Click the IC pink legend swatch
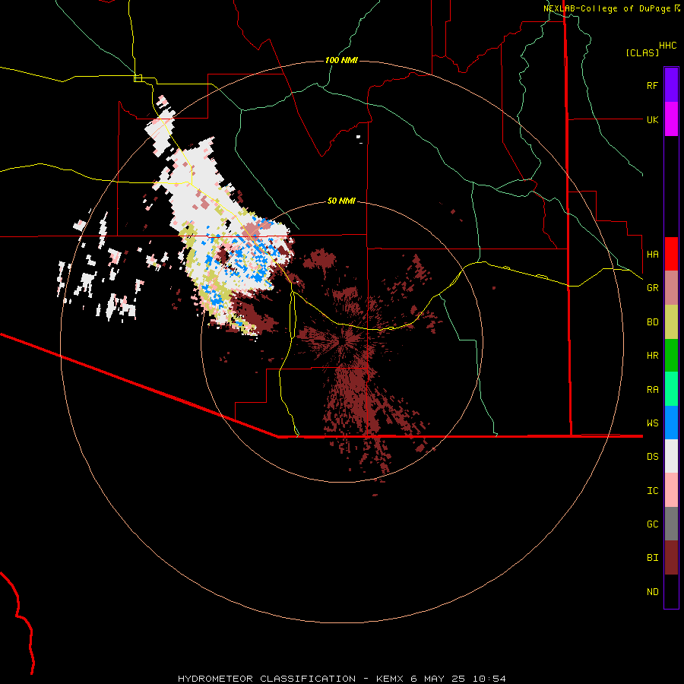Screen dimensions: 684x684 tap(671, 490)
